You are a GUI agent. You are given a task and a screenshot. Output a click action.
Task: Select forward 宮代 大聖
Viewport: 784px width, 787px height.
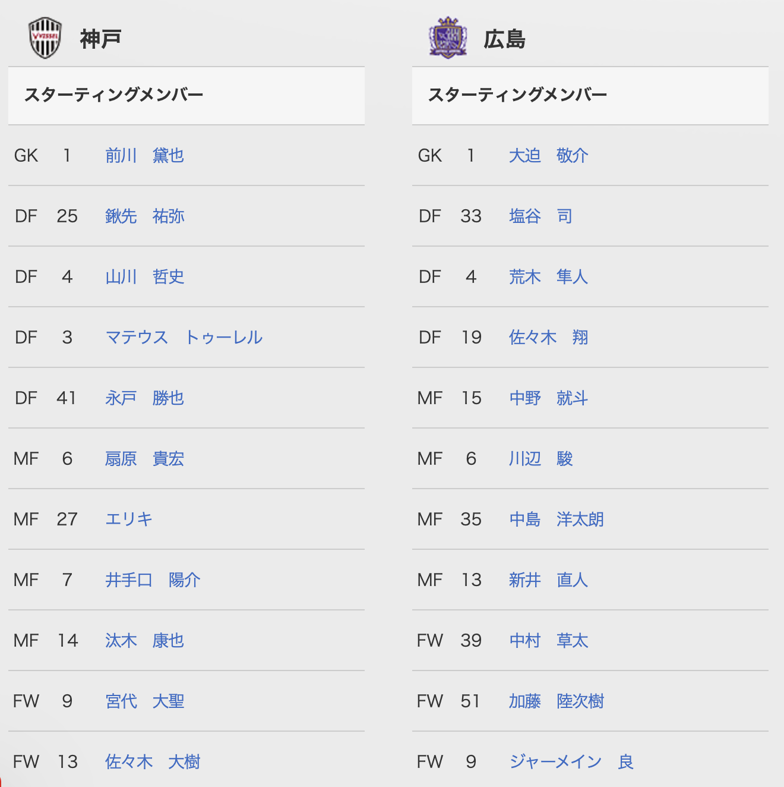pyautogui.click(x=144, y=701)
